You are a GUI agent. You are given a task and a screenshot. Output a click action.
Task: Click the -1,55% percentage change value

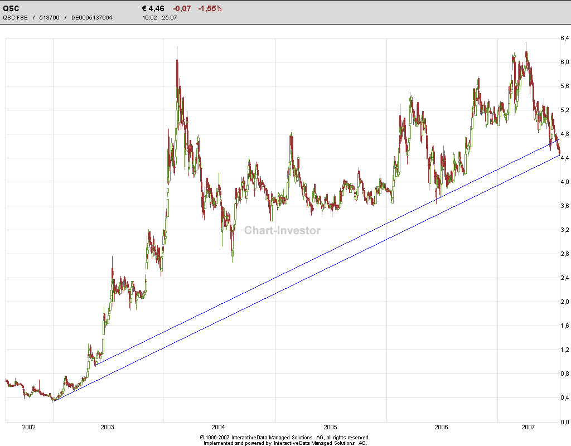(x=211, y=8)
